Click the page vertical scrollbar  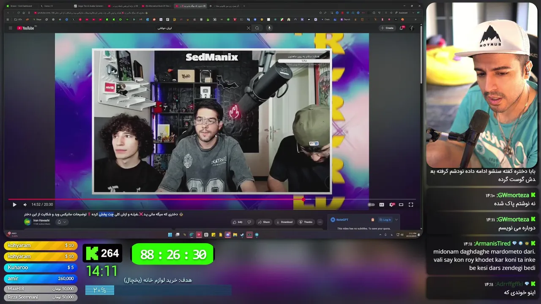pos(421,54)
